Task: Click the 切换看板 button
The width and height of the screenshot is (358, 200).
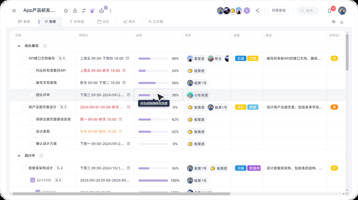Action: click(278, 11)
